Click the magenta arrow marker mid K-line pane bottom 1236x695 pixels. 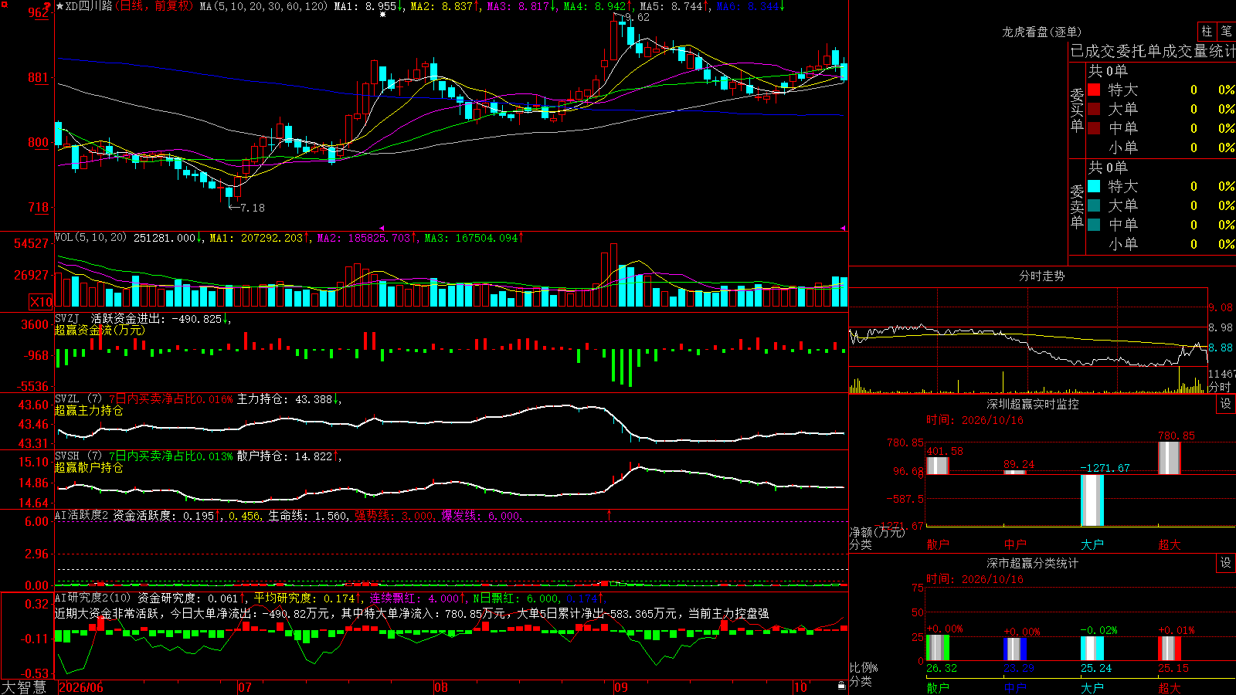click(382, 228)
